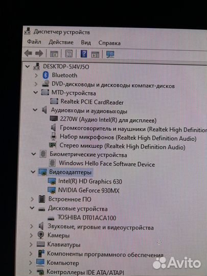Click the Дисковые устройства drive icon
207x276 pixels.
41,209
